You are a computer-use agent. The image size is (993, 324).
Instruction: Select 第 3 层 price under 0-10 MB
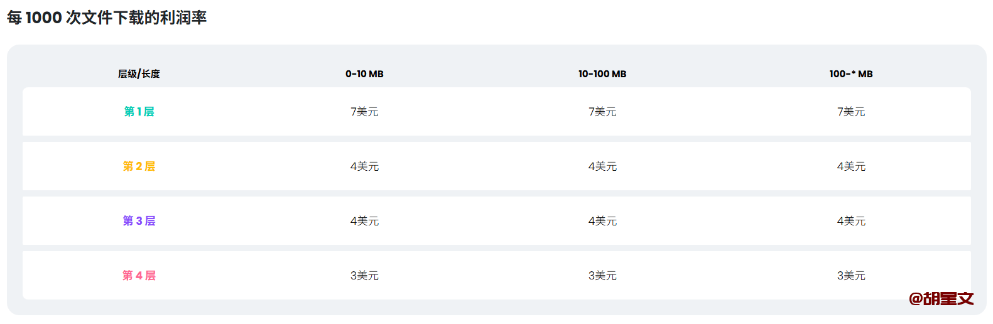click(x=364, y=221)
